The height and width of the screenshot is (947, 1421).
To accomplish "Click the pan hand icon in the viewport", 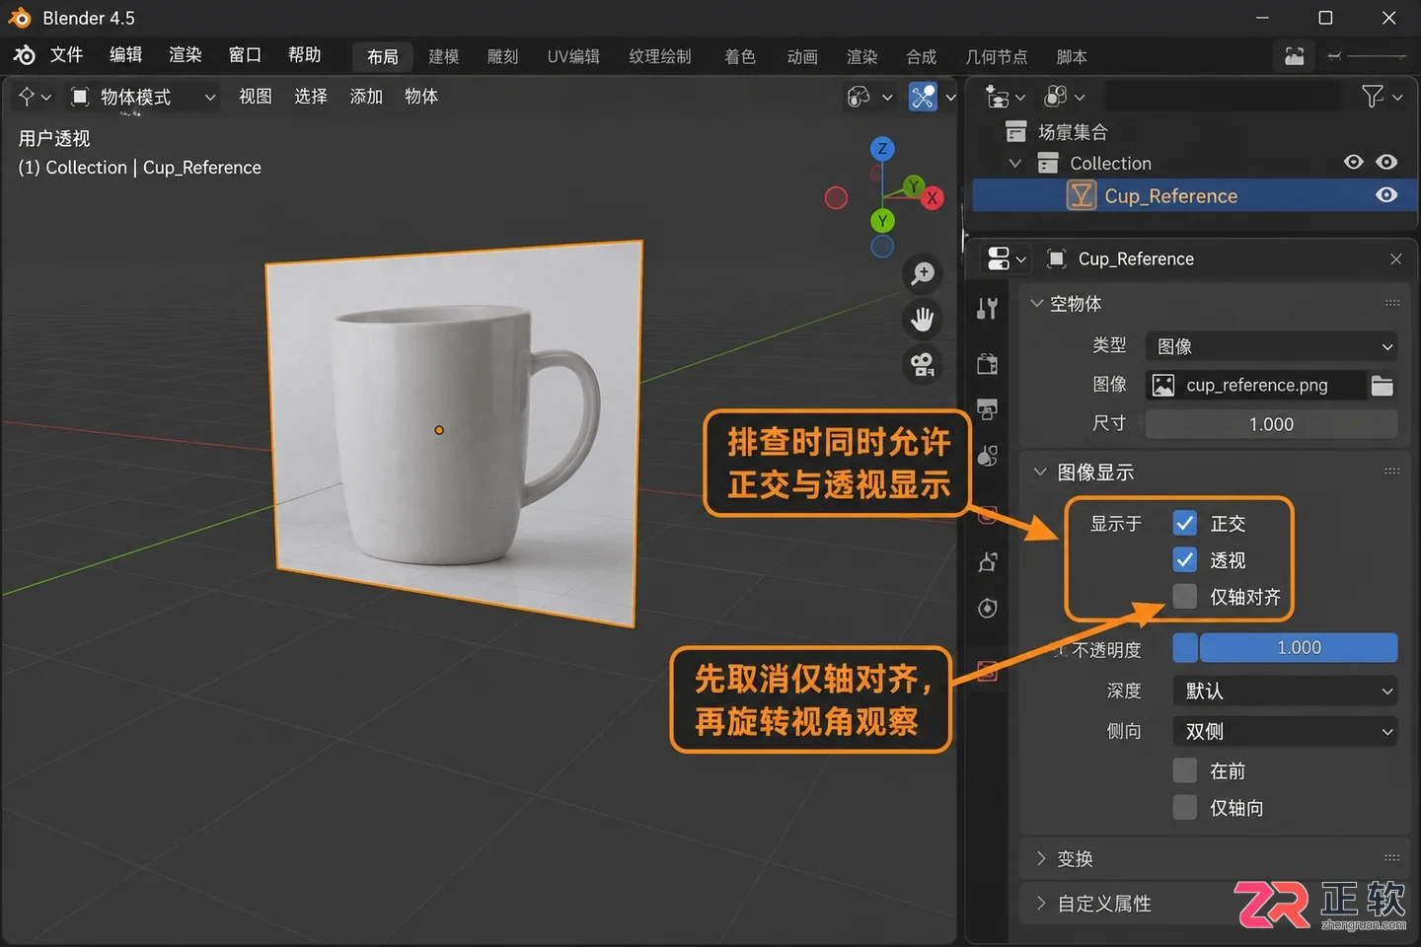I will (x=923, y=319).
